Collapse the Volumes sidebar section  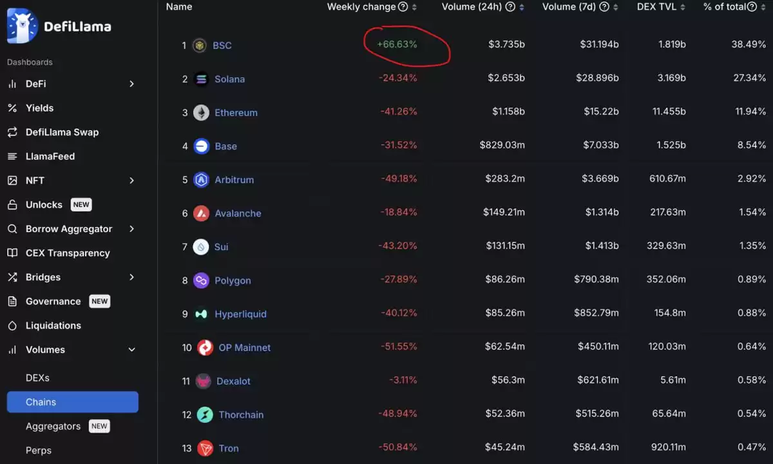(131, 350)
